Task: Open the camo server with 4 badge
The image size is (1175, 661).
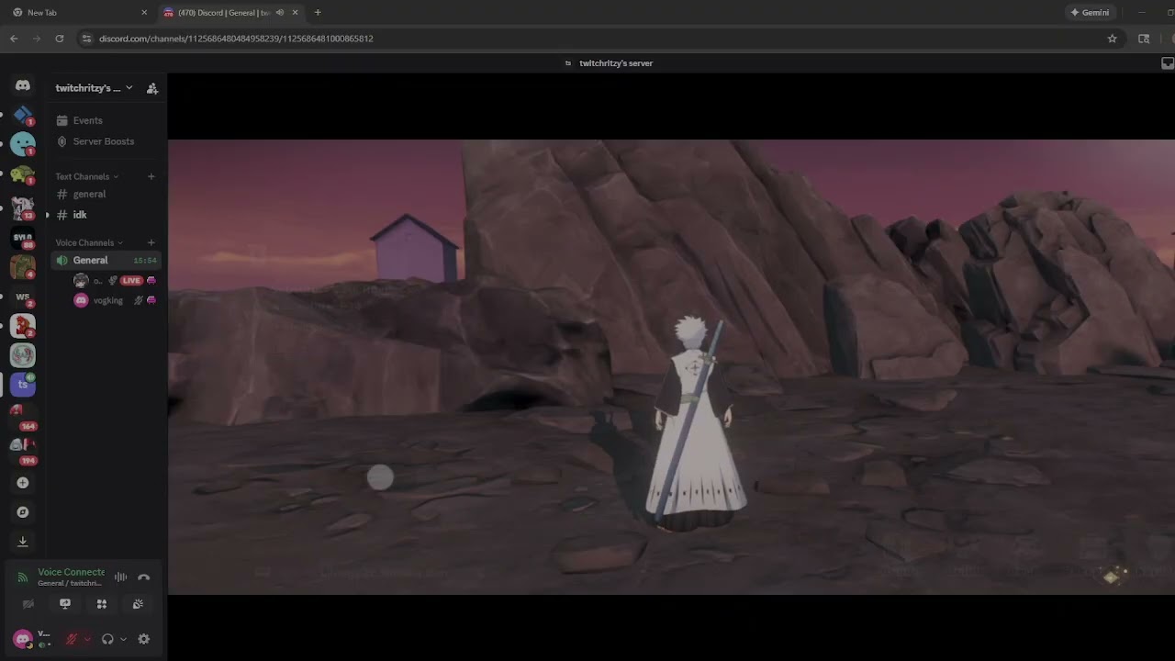Action: pos(23,267)
